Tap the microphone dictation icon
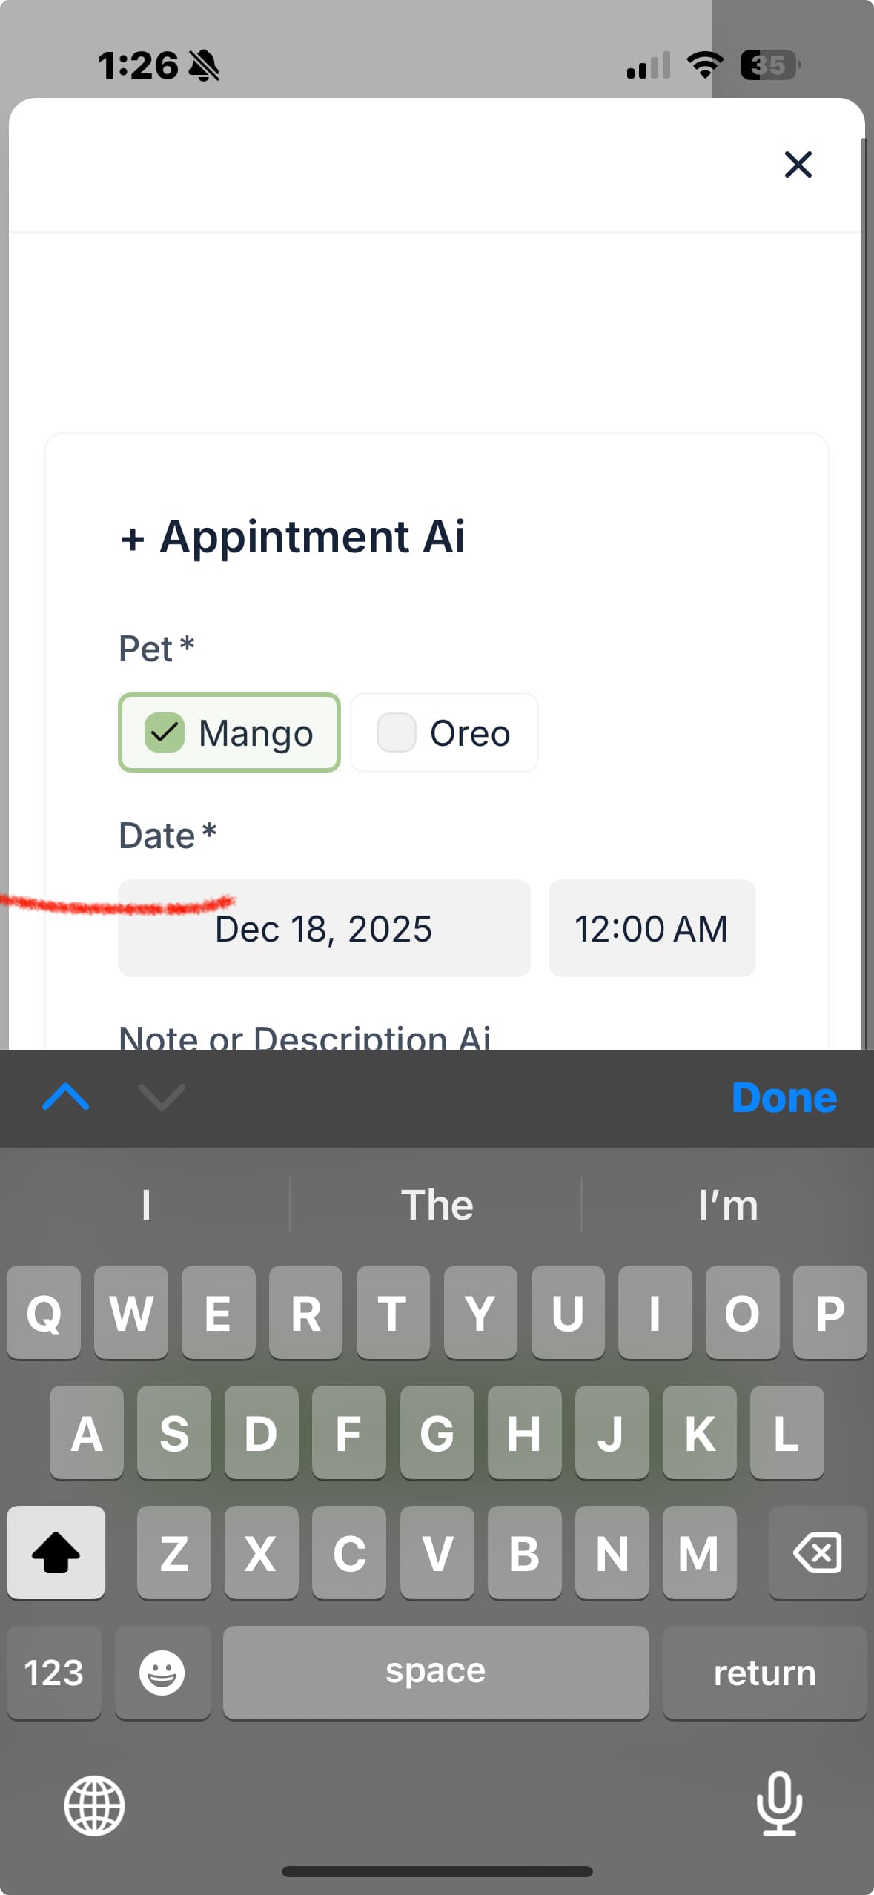This screenshot has height=1895, width=874. [x=779, y=1803]
